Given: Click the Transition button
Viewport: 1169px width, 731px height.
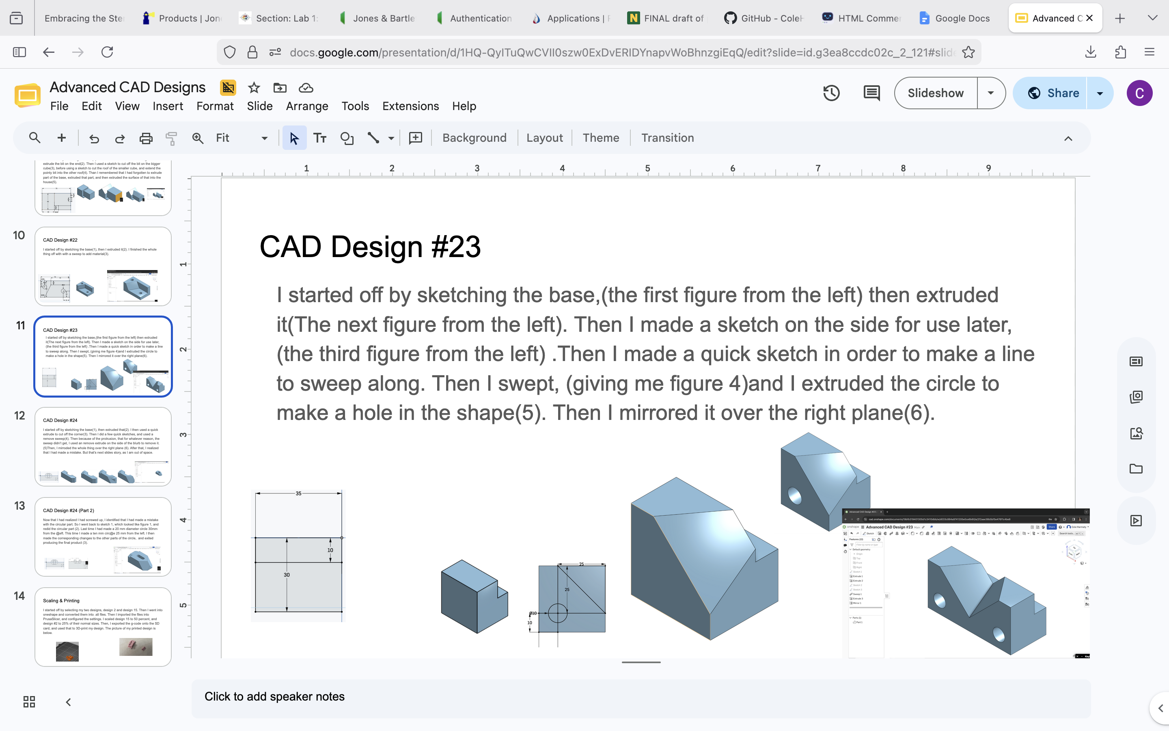Looking at the screenshot, I should pyautogui.click(x=667, y=138).
